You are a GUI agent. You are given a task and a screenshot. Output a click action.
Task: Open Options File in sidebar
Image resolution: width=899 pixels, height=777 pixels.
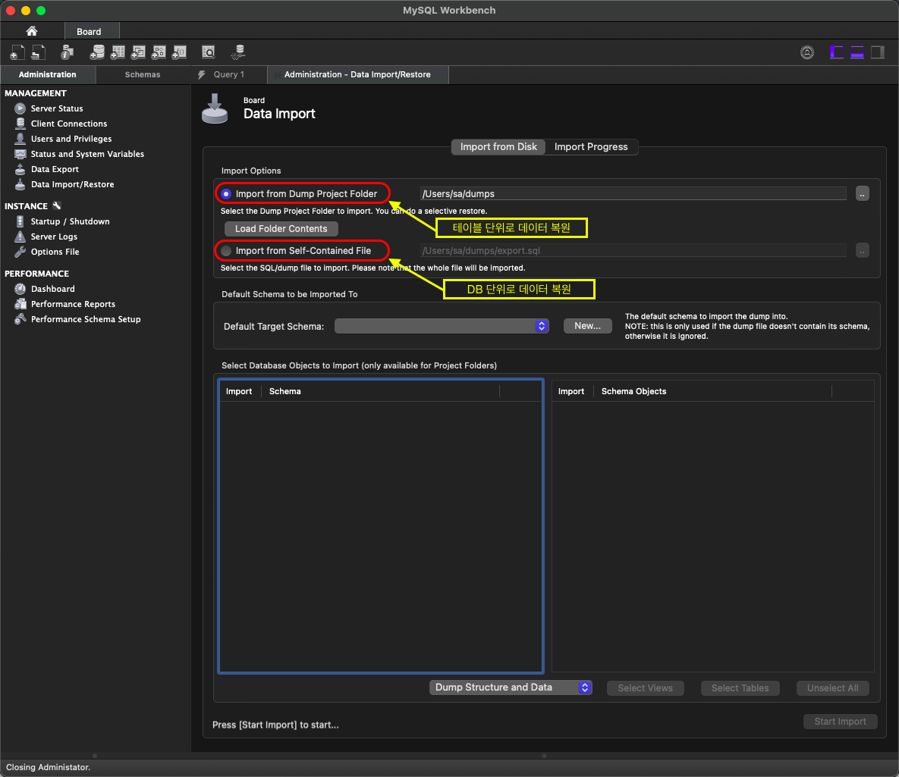(x=55, y=252)
